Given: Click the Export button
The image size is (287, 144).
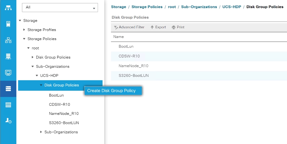Looking at the screenshot, I should (x=158, y=27).
